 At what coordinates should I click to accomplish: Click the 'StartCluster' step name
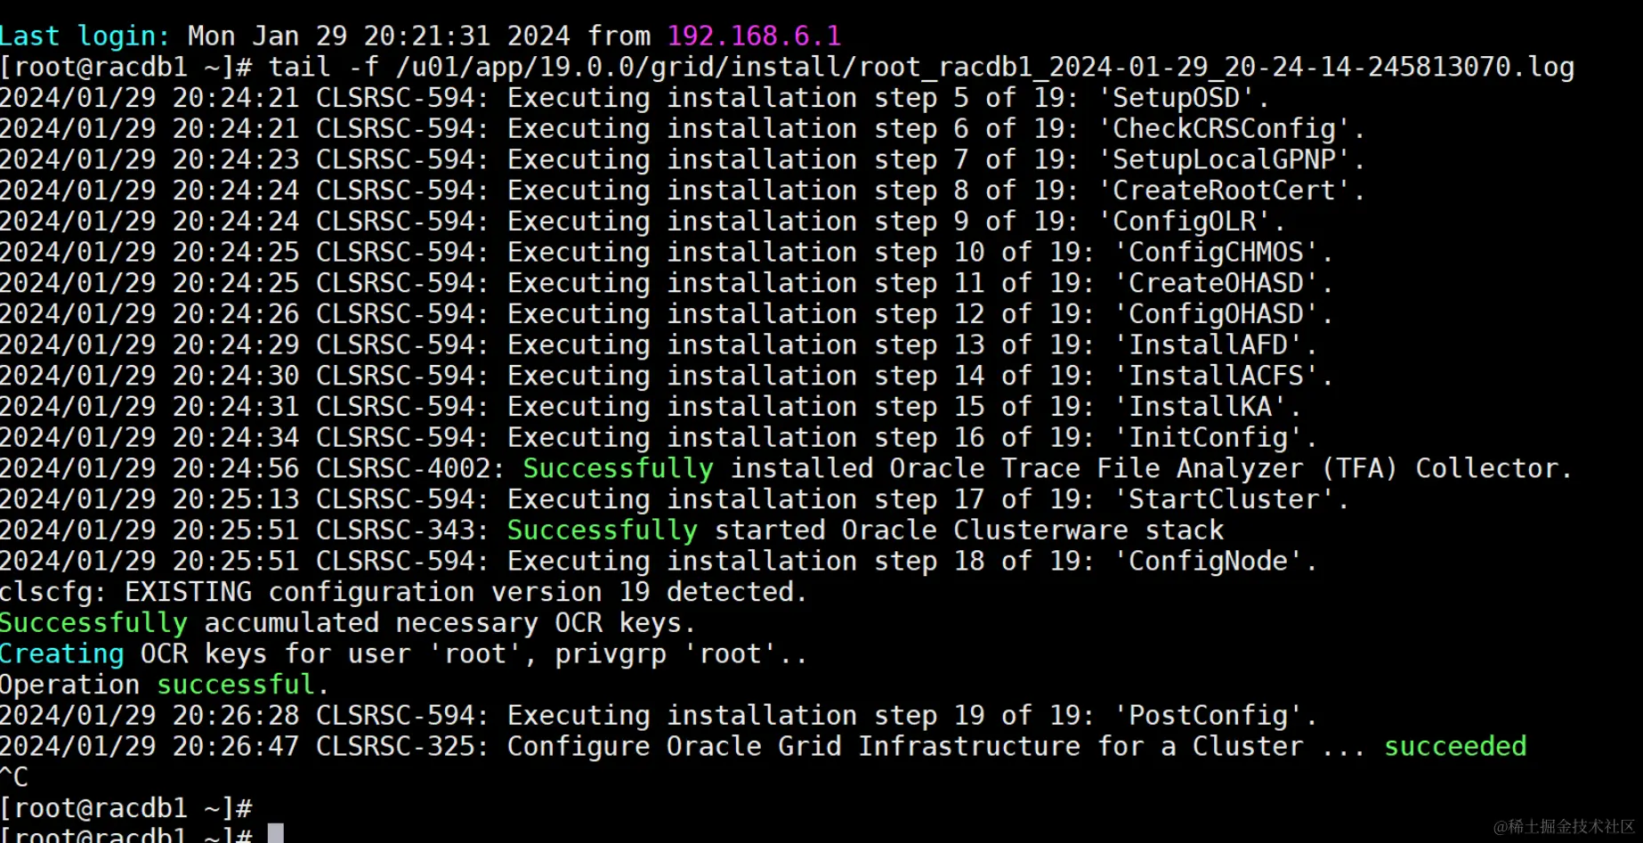[x=1224, y=499]
